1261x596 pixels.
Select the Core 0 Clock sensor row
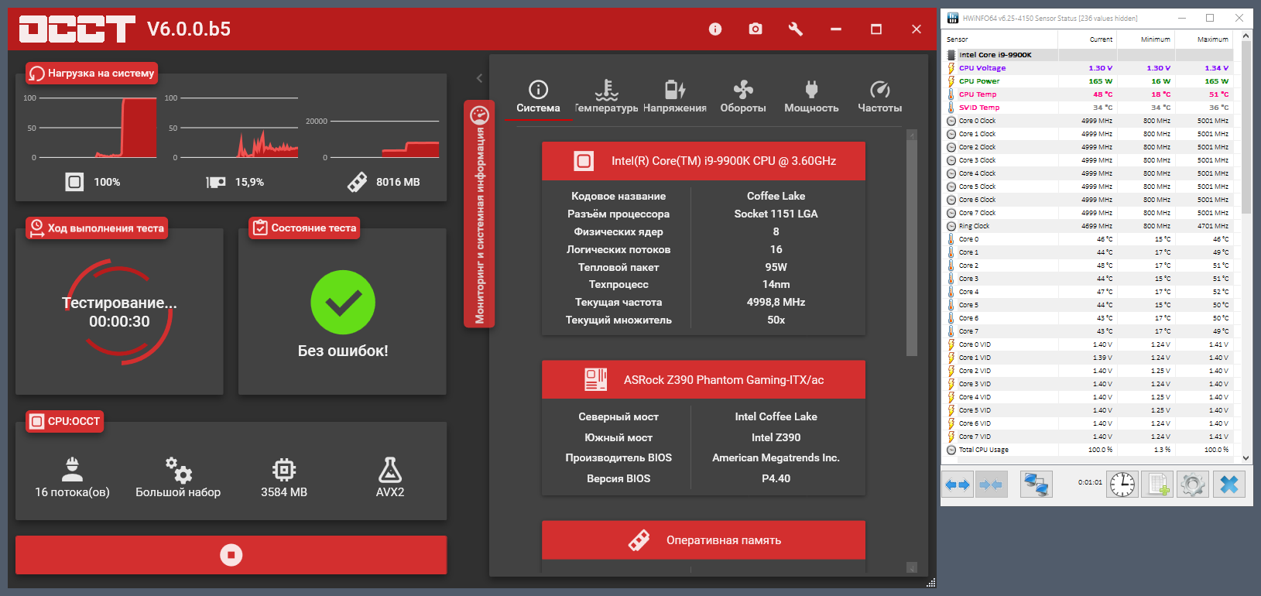pos(1088,121)
